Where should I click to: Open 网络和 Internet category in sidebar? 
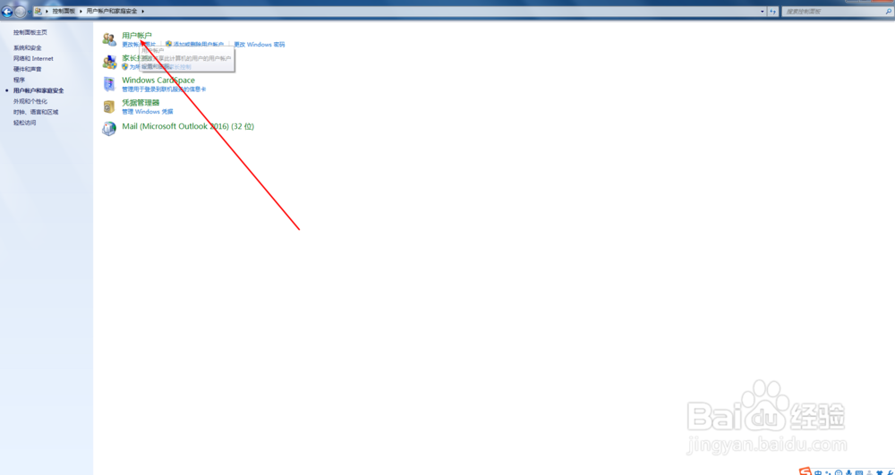33,59
